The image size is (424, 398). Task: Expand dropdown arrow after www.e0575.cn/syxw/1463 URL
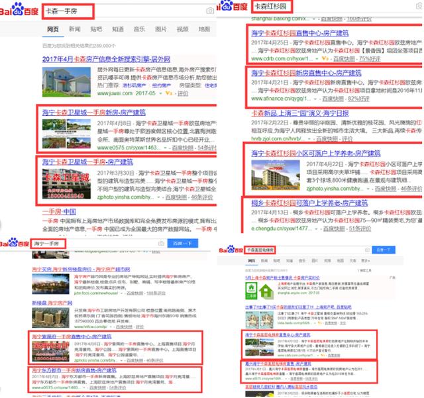pyautogui.click(x=165, y=148)
